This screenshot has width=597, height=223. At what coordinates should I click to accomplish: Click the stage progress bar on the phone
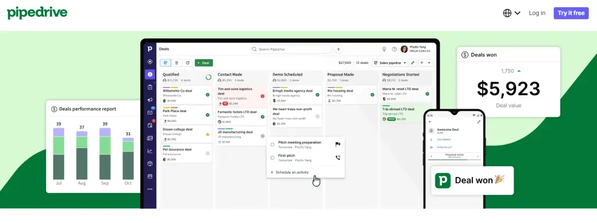point(454,160)
